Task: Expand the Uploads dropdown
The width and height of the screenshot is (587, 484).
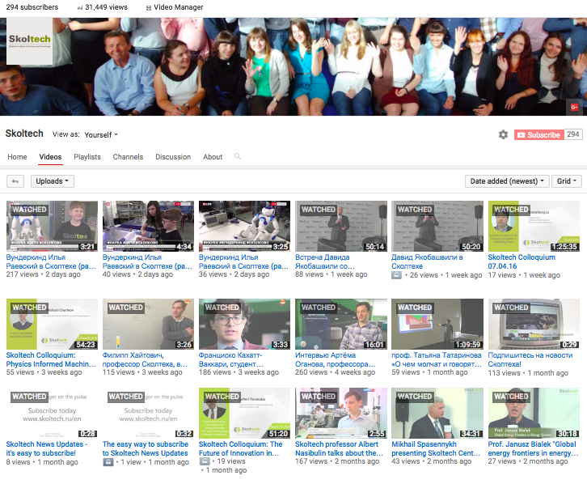Action: pos(53,181)
